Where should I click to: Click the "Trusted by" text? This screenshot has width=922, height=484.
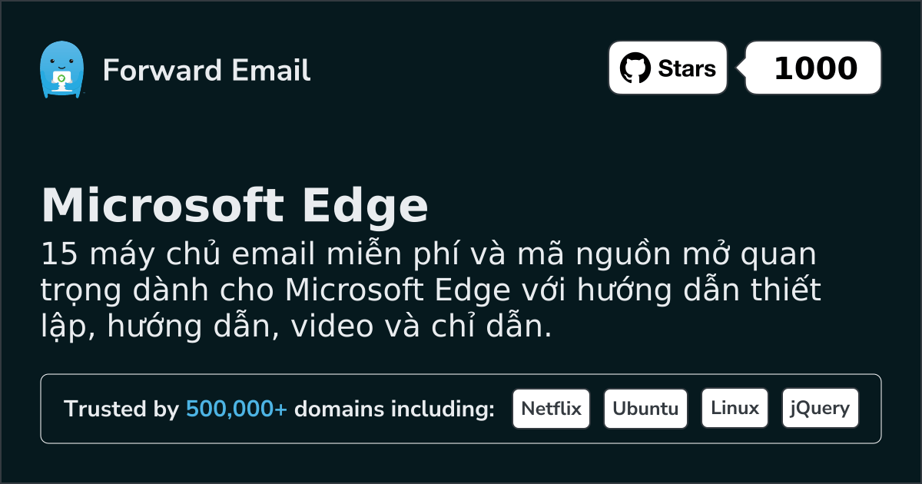[121, 409]
